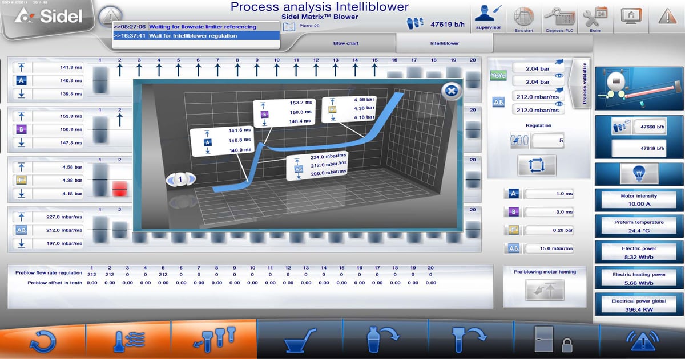The height and width of the screenshot is (359, 685).
Task: Open the Brake maintenance icon
Action: tap(596, 18)
